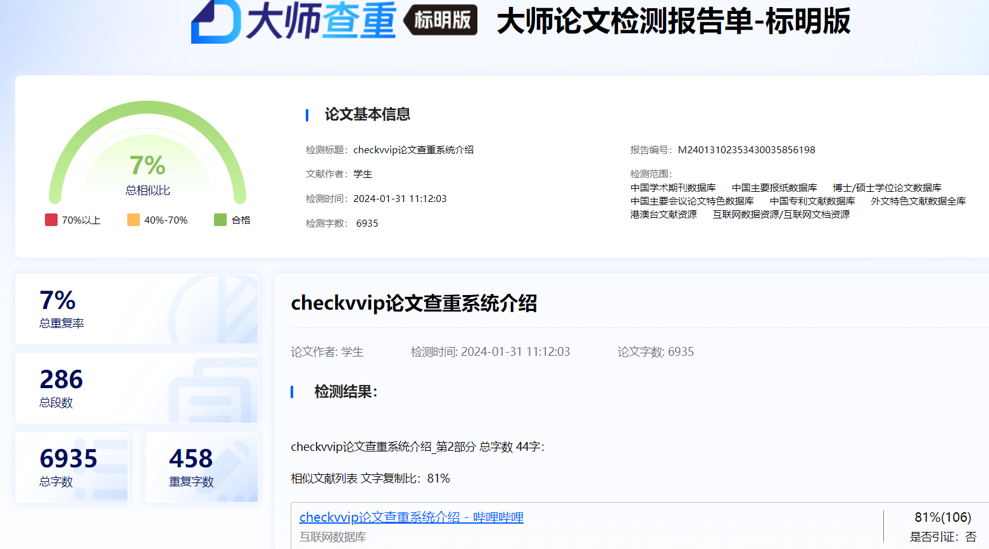Click the 标明版 black badge
Screen dimensions: 989x549
(441, 20)
